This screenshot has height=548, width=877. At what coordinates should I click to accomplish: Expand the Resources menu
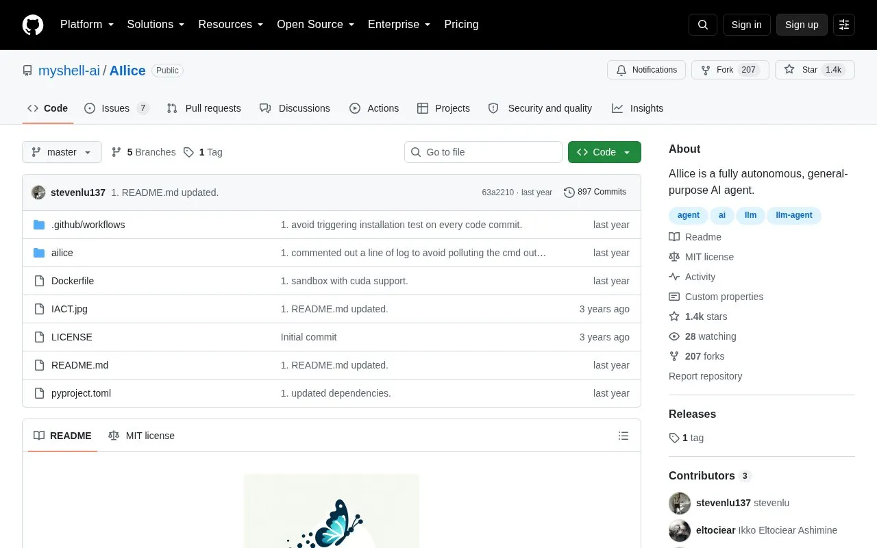(x=231, y=25)
